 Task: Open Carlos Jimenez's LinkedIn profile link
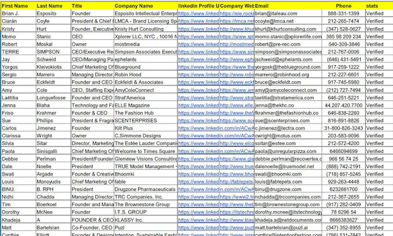click(216, 128)
